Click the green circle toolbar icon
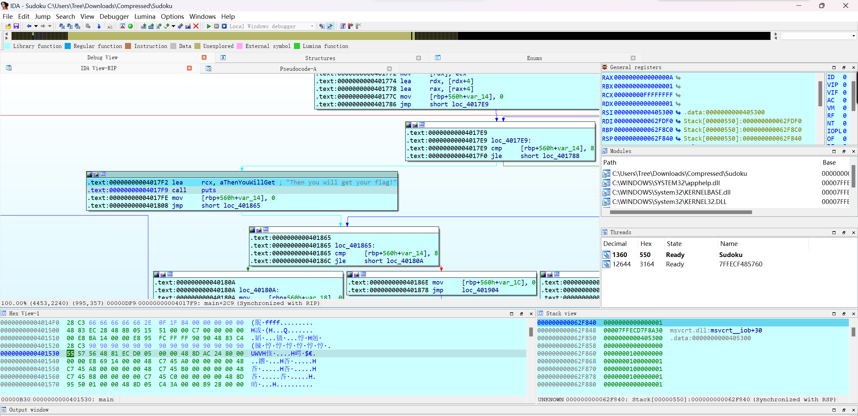Screen dimensions: 858x416 click(x=130, y=26)
